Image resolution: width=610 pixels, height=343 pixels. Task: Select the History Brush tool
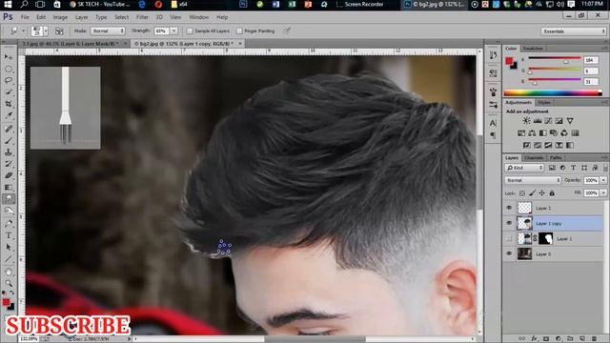(x=9, y=164)
